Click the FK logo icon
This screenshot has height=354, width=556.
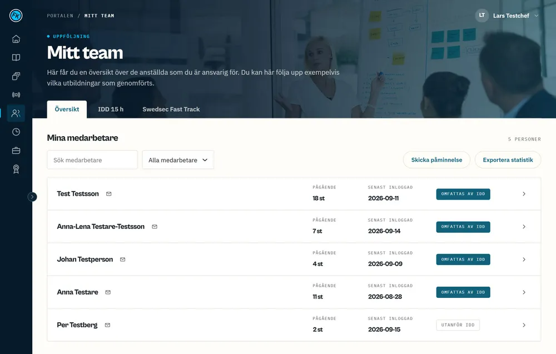point(16,16)
